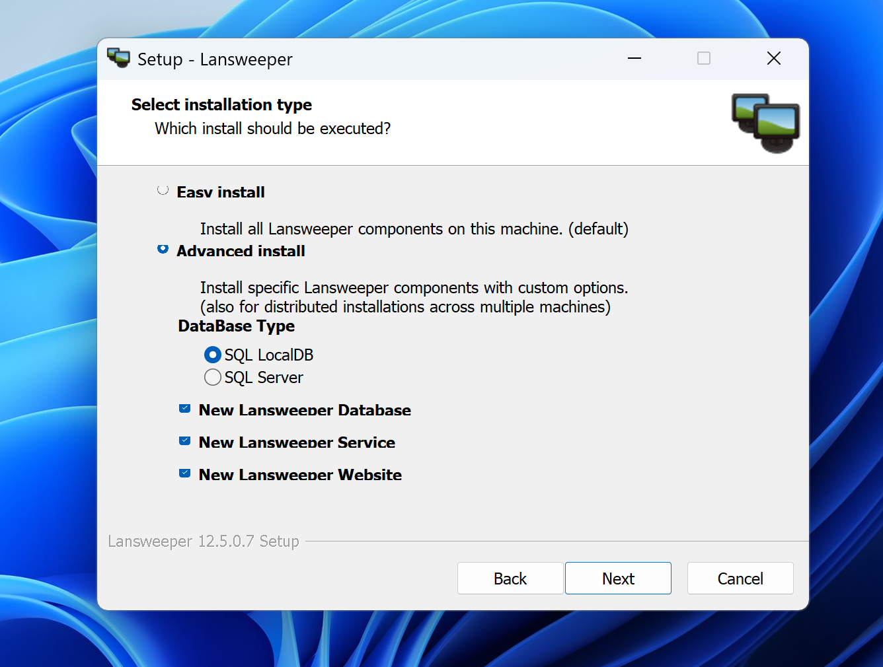Screen dimensions: 883x667
Task: Click the Select installation type heading
Action: [221, 105]
